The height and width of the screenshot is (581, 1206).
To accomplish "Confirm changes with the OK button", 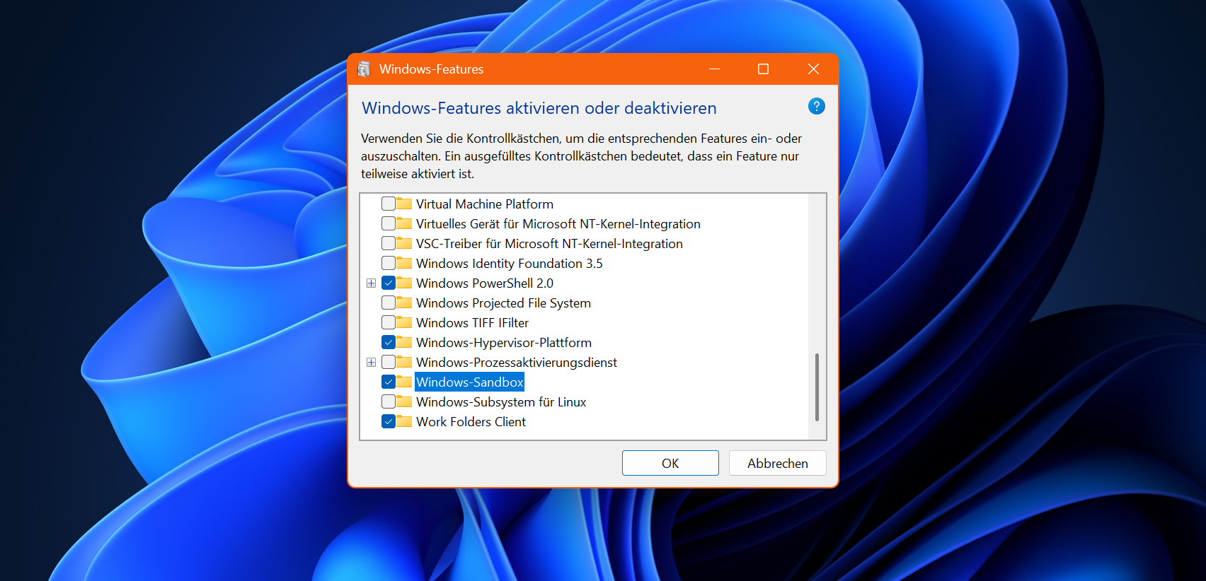I will 670,463.
